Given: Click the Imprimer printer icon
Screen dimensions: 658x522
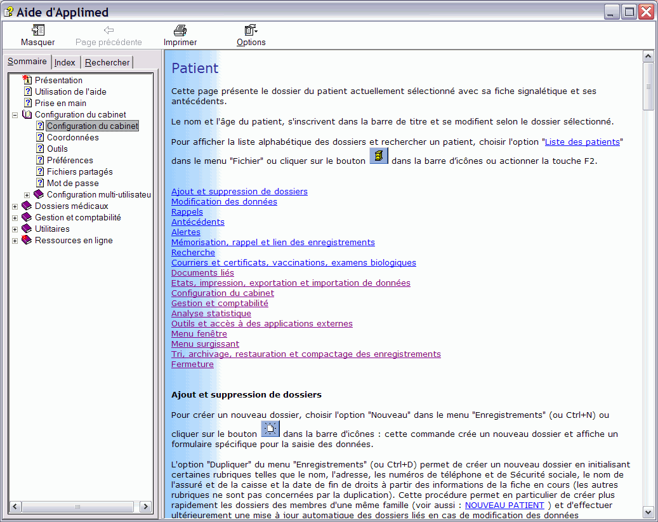Looking at the screenshot, I should coord(180,30).
